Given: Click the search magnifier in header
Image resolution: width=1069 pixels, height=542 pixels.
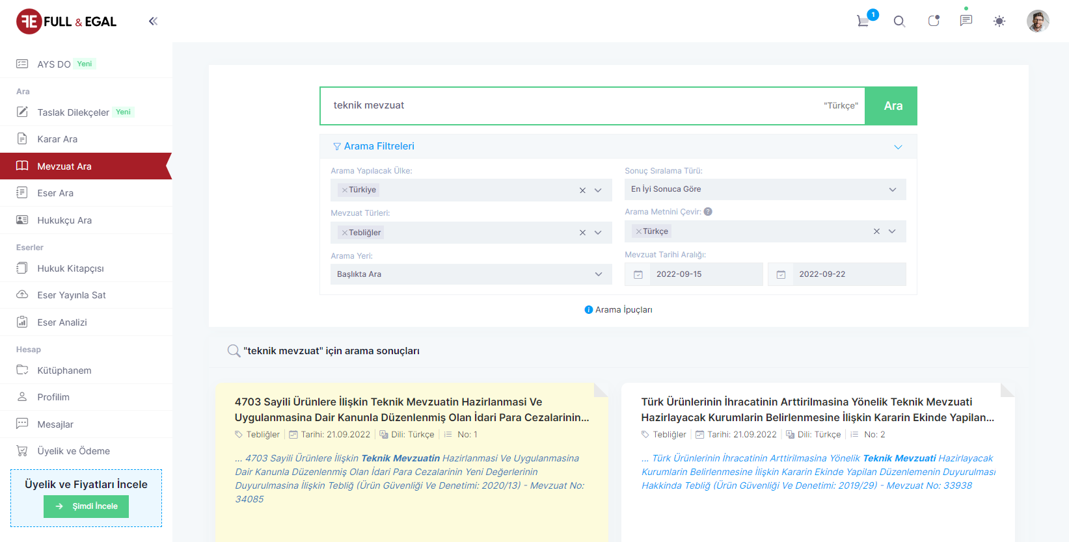Looking at the screenshot, I should pyautogui.click(x=899, y=21).
